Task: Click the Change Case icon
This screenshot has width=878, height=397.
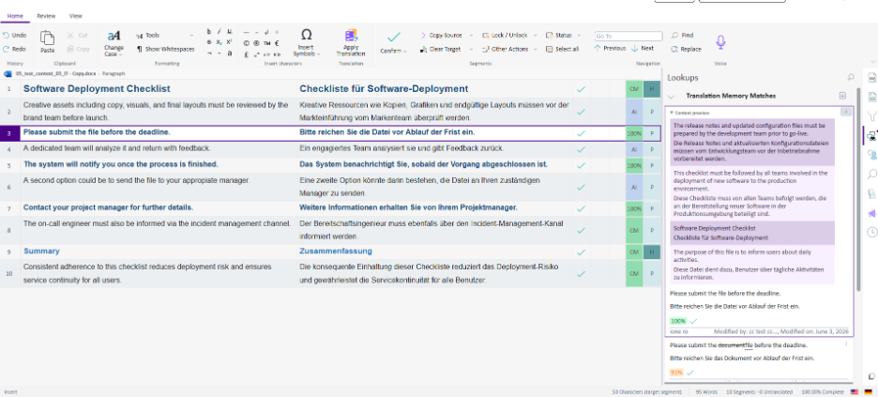Action: [114, 36]
